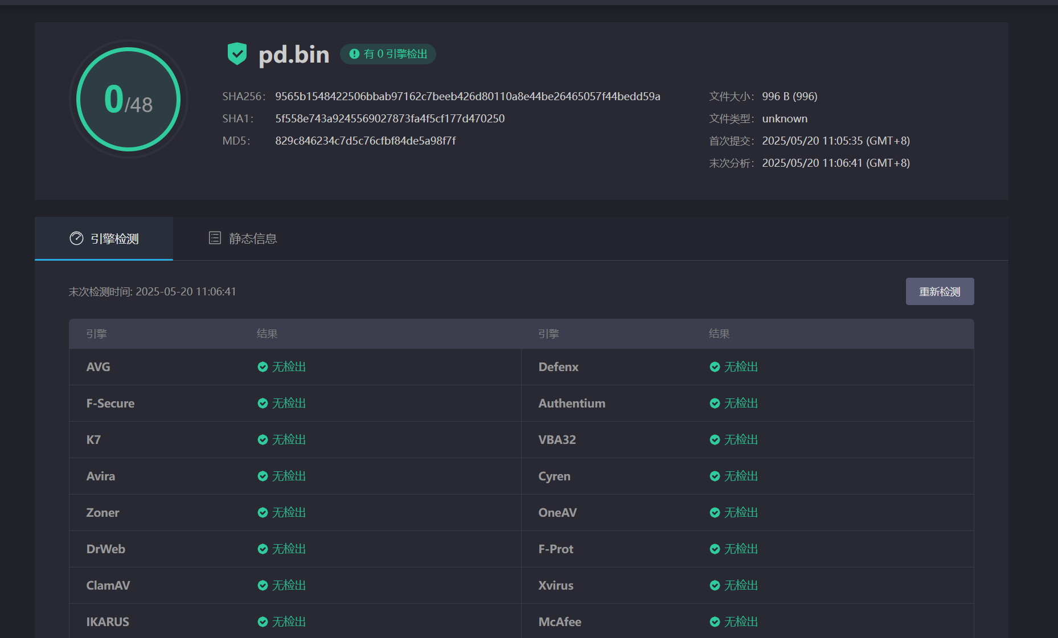Open the 静态信息 tab
Image resolution: width=1058 pixels, height=638 pixels.
(243, 238)
